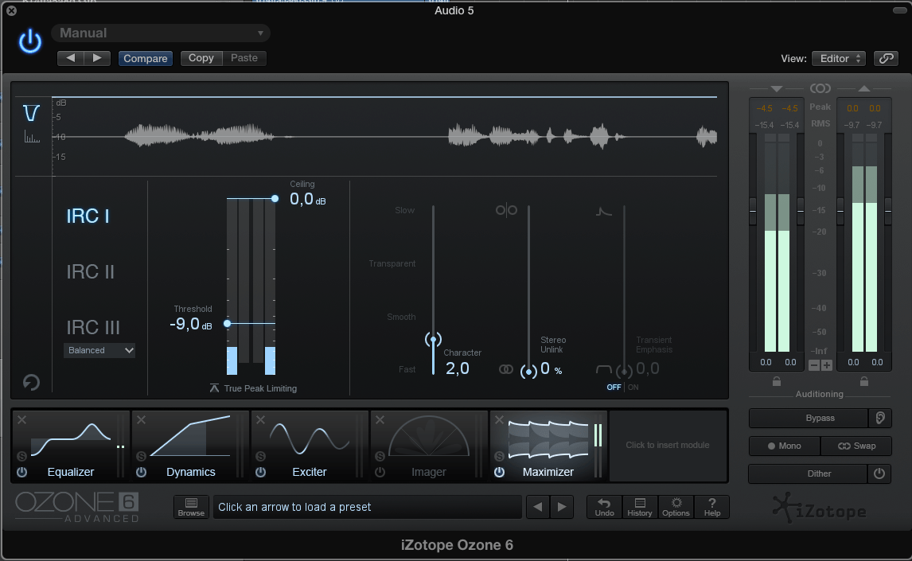Screen dimensions: 912x561
Task: Select the Equalizer module tab
Action: click(70, 446)
